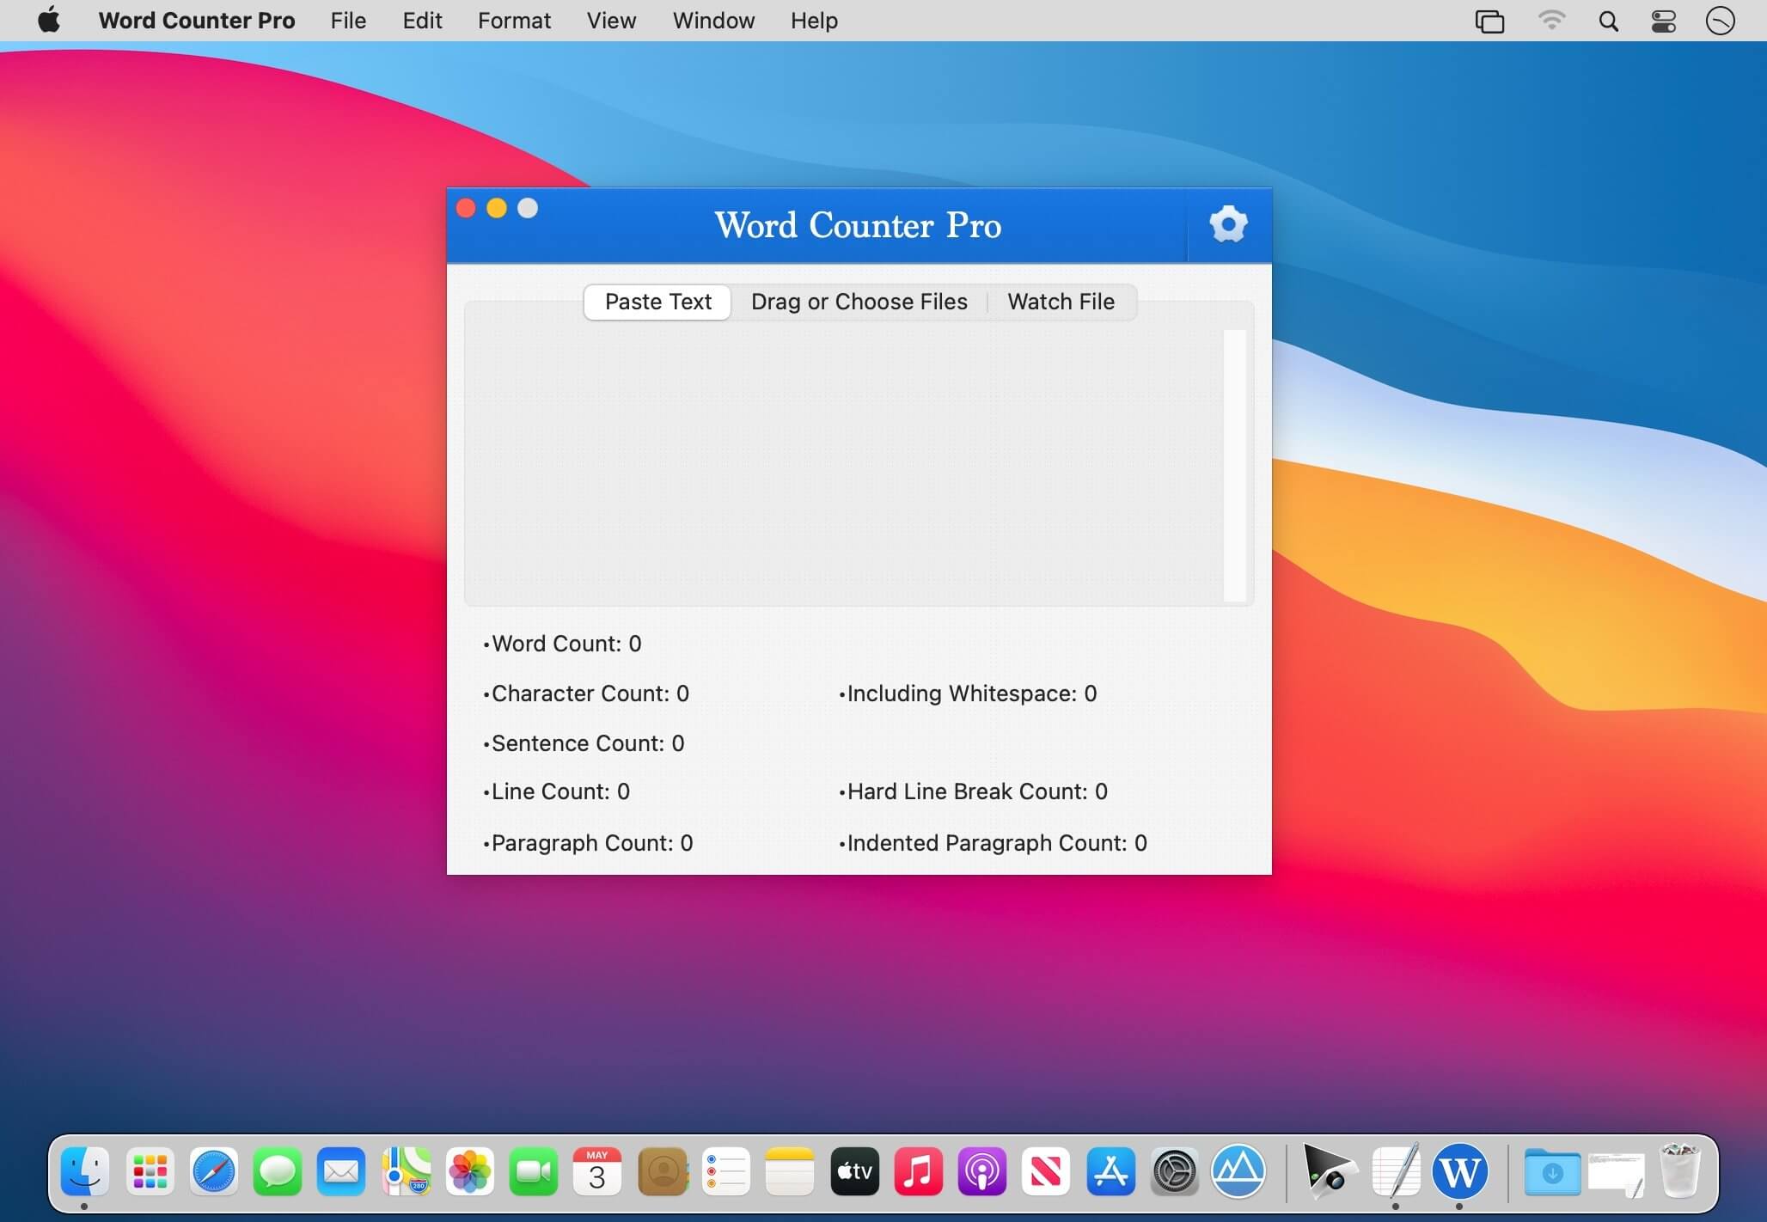Viewport: 1767px width, 1222px height.
Task: Click the Word Count: 0 label
Action: pyautogui.click(x=563, y=644)
